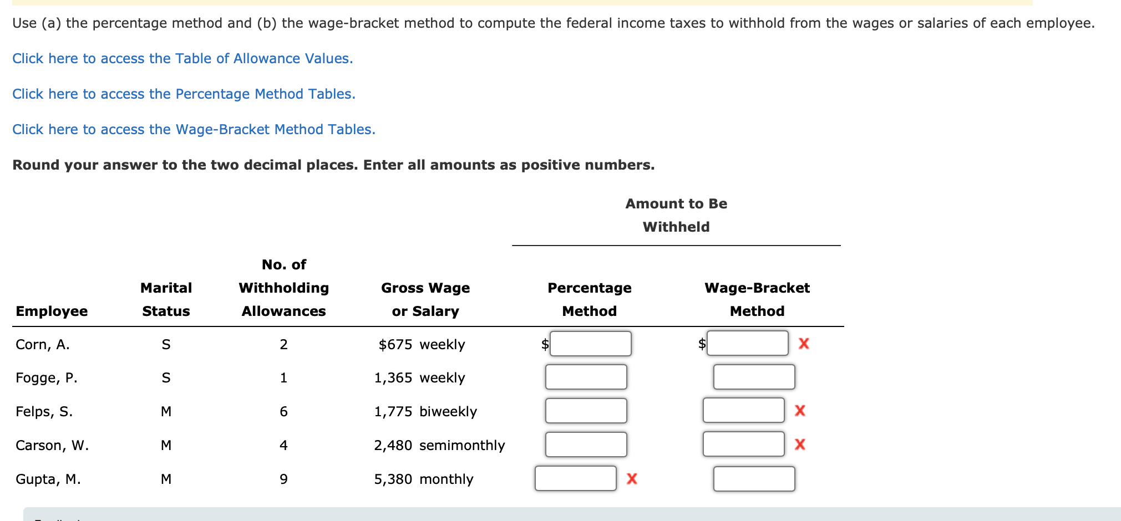Click Corn's Wage-Bracket Method input field

pos(748,344)
